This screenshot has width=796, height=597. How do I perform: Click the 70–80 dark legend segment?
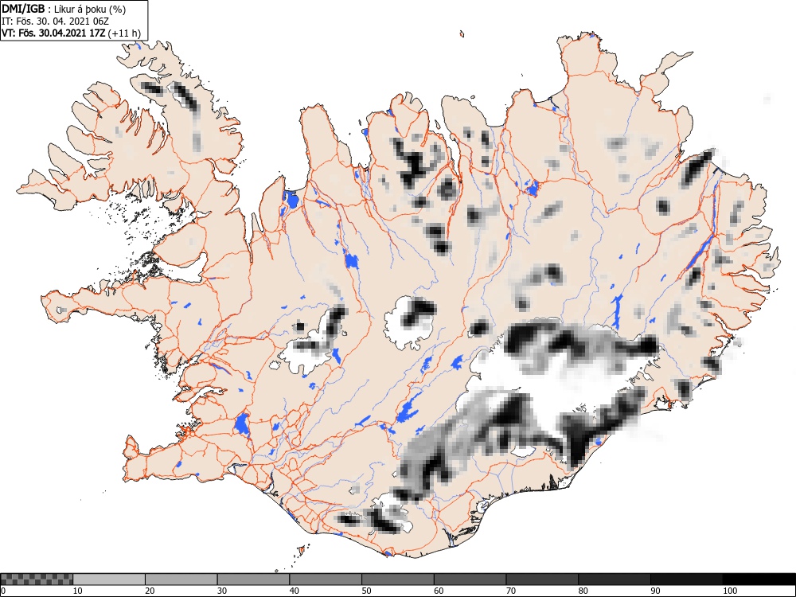(542, 579)
